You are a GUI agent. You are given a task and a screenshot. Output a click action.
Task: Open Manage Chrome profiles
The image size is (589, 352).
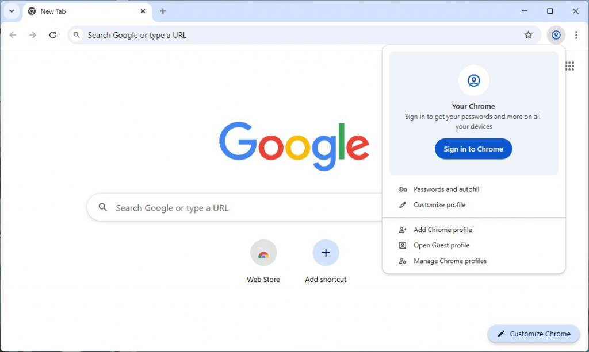point(474,261)
